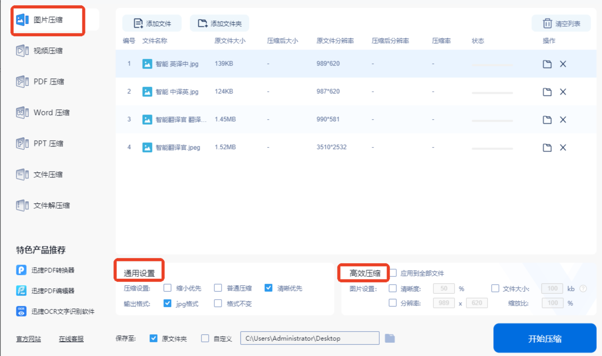This screenshot has width=602, height=356.
Task: Uncheck 原文件夹 save option
Action: (x=154, y=338)
